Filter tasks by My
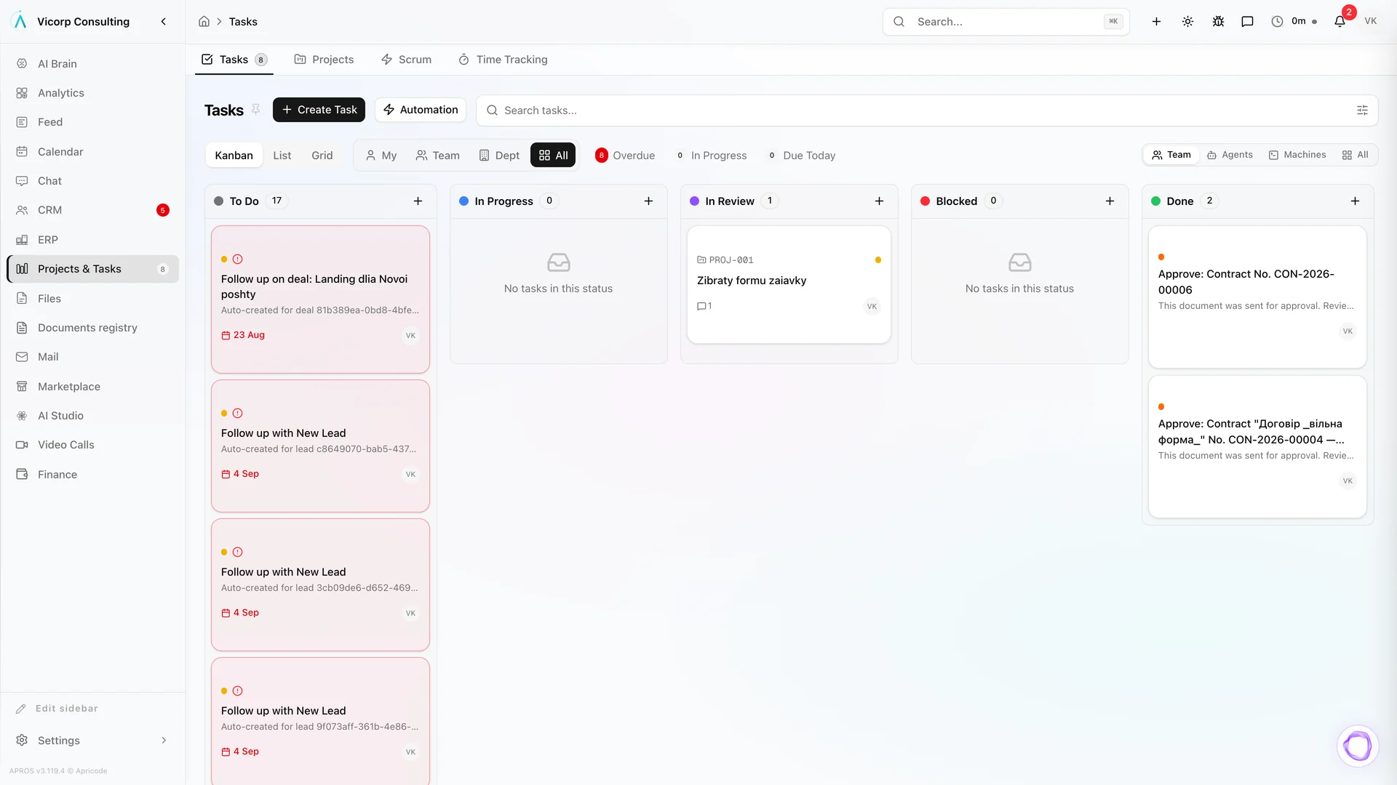This screenshot has width=1397, height=785. [x=381, y=156]
